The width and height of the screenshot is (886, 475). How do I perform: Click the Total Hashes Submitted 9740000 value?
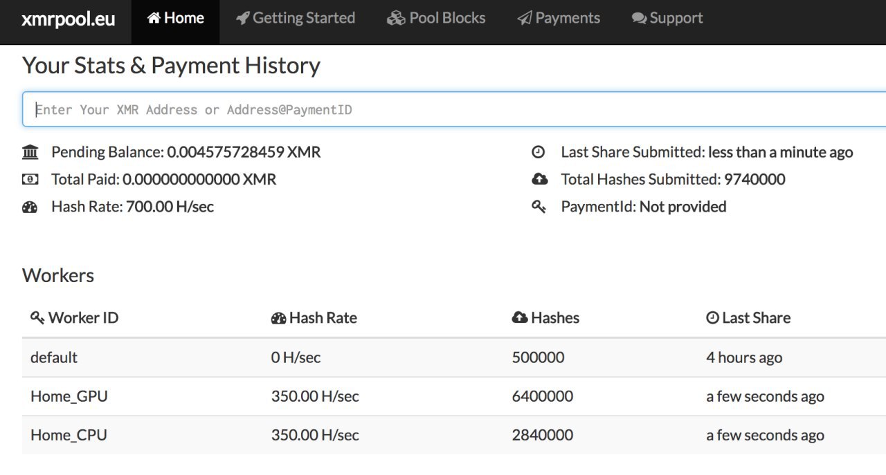coord(754,180)
